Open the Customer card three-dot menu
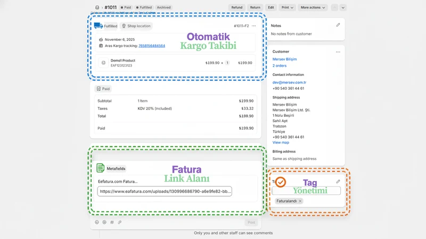 click(338, 52)
